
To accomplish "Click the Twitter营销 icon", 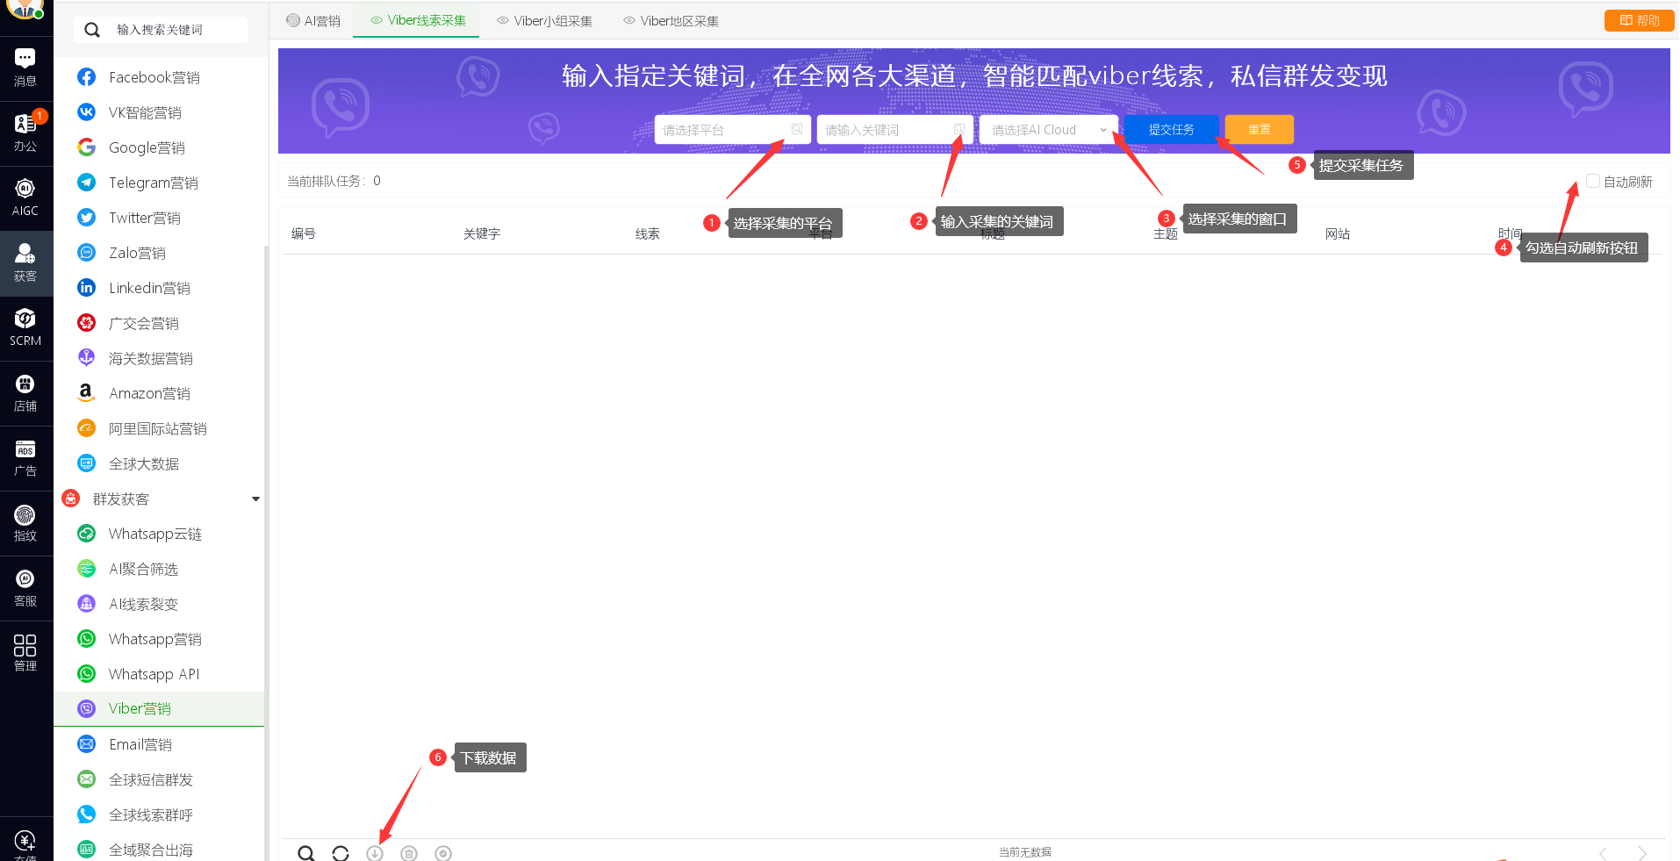I will pyautogui.click(x=86, y=218).
